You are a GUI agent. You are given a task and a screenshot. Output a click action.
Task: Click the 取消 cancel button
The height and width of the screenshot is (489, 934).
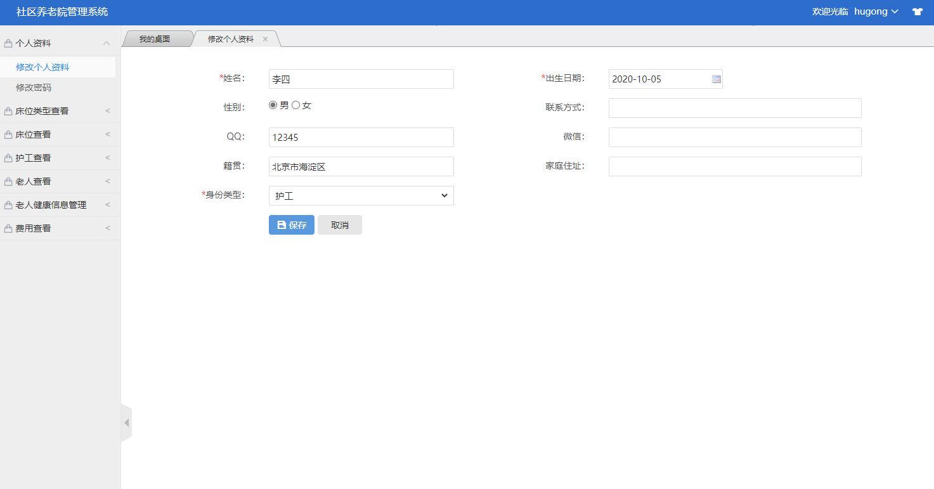pyautogui.click(x=340, y=225)
